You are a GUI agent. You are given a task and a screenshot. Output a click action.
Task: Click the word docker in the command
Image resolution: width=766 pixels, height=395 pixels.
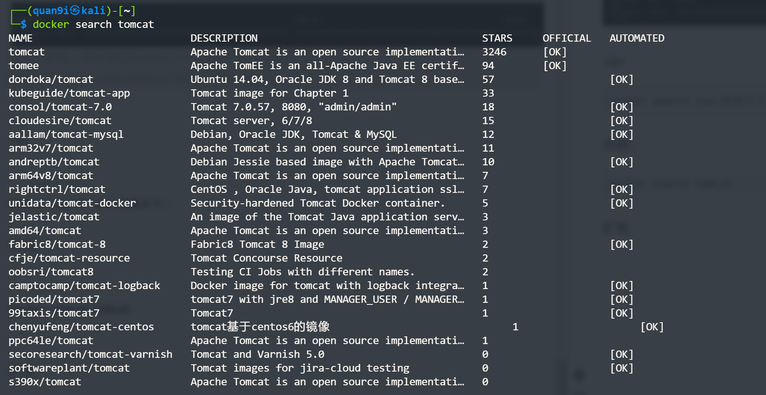point(51,25)
